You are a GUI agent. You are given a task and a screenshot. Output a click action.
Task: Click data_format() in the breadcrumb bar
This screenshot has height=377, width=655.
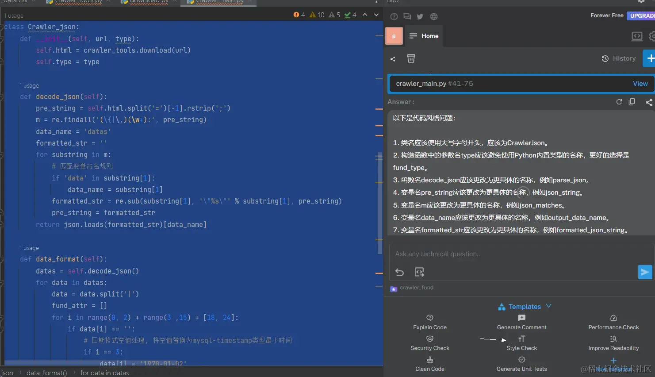click(x=46, y=373)
